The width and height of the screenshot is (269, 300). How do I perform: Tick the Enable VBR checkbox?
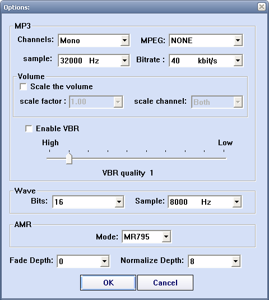29,128
